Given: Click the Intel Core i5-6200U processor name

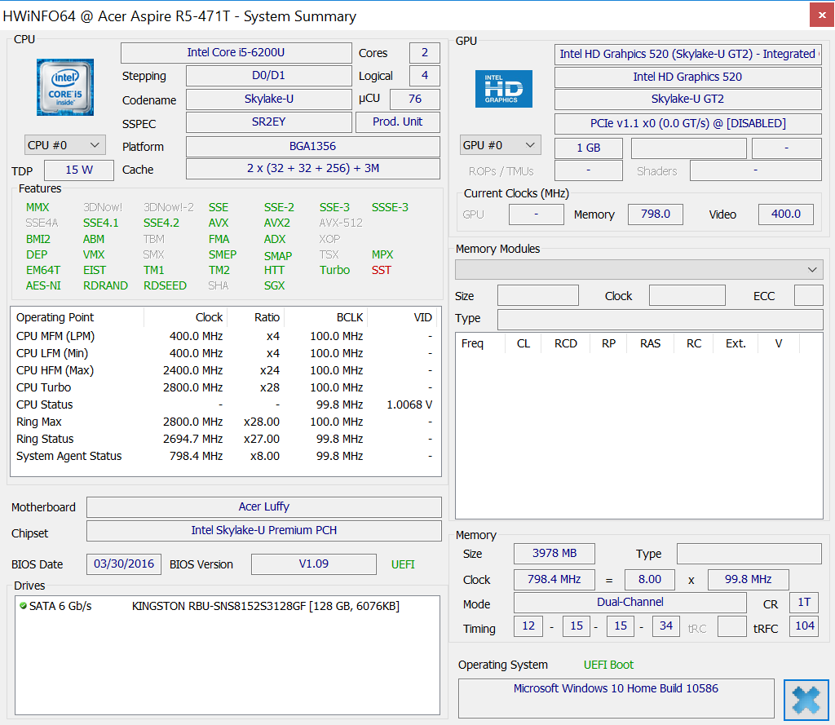Looking at the screenshot, I should (x=235, y=52).
